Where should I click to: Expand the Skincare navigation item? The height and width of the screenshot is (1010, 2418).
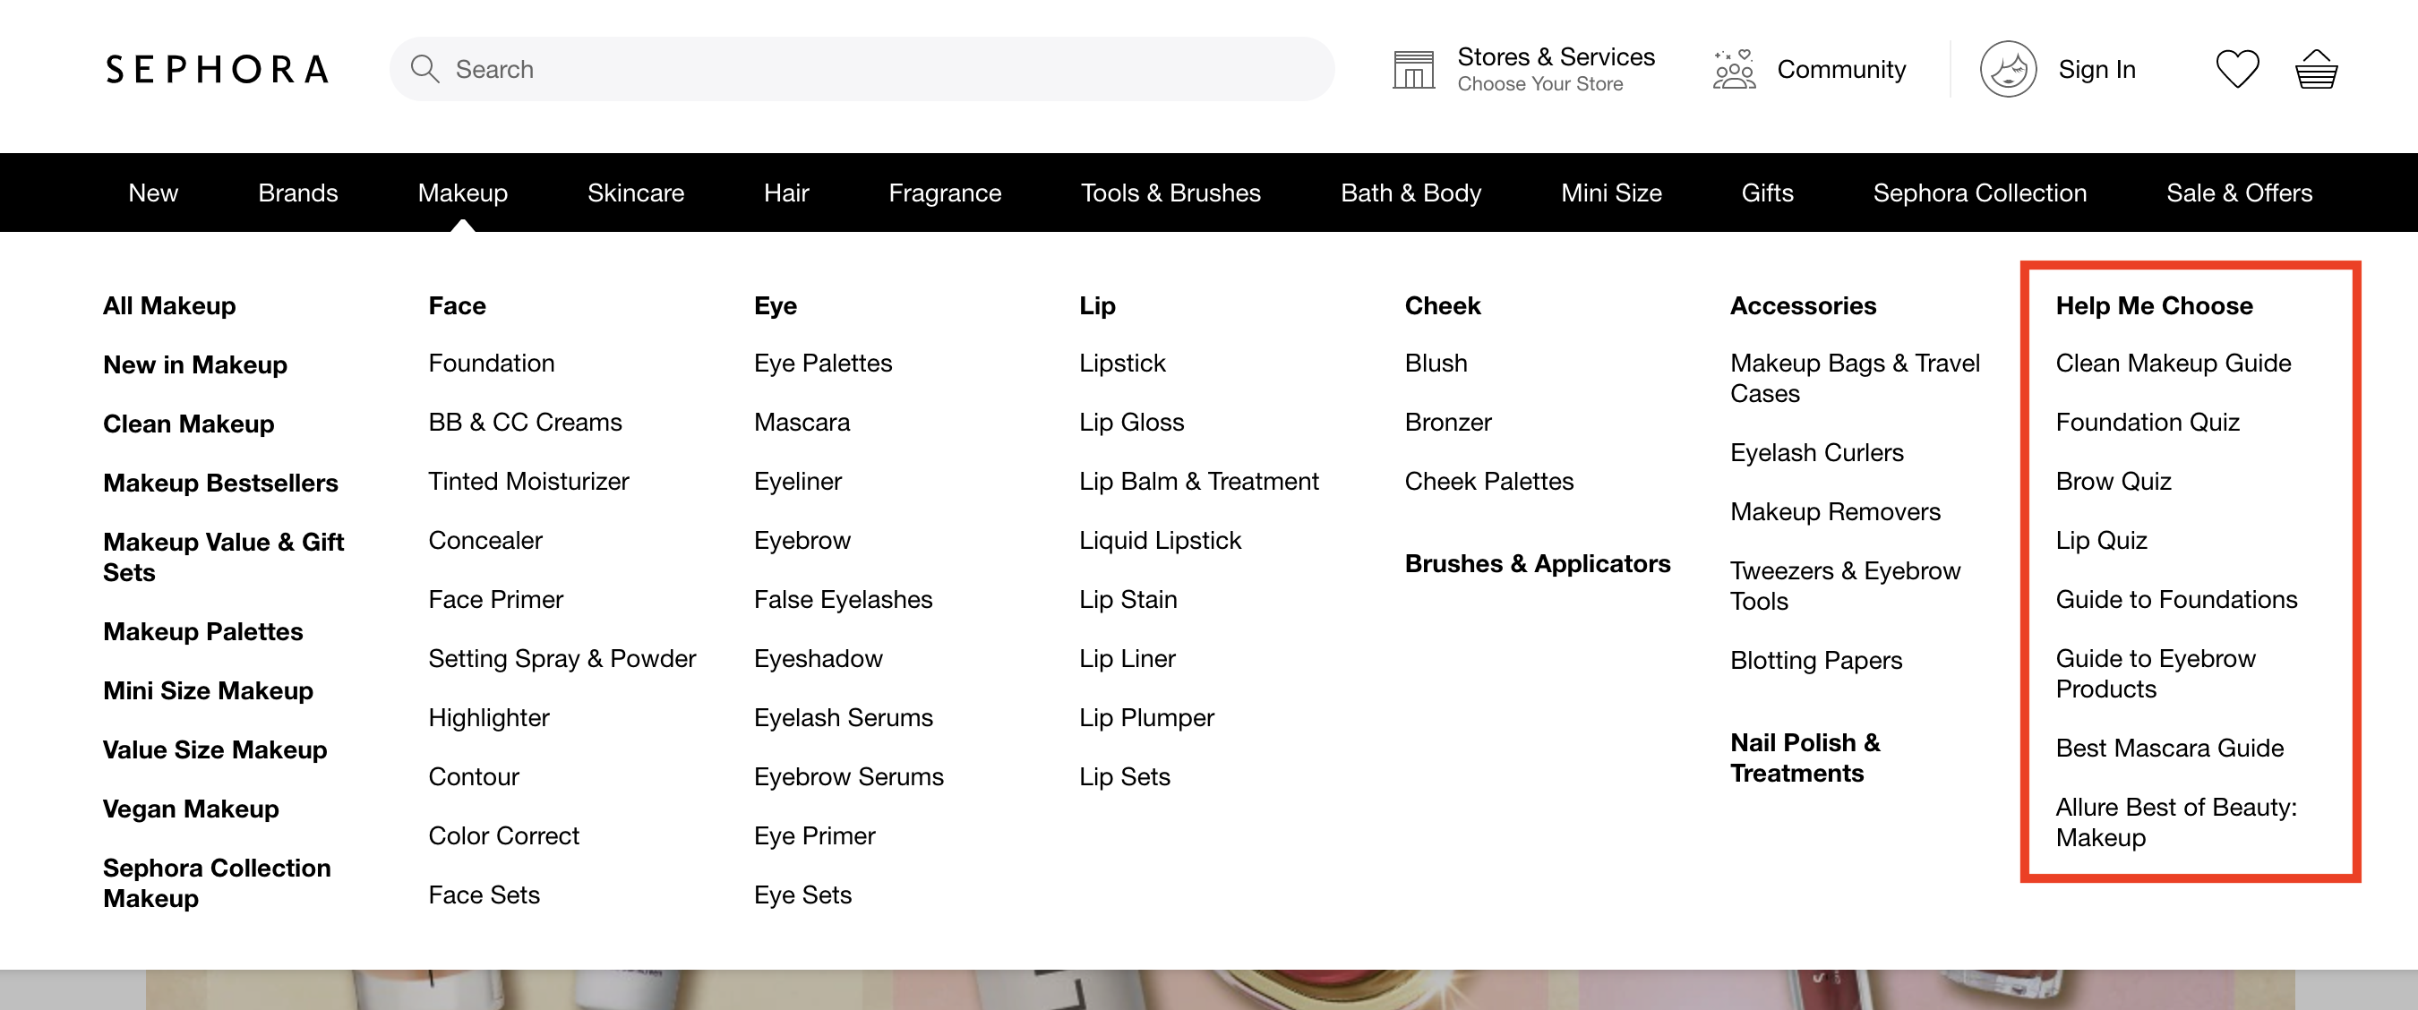(637, 193)
